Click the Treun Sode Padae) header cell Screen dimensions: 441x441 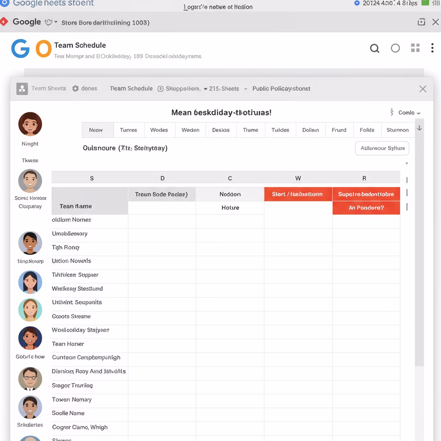[x=162, y=194]
